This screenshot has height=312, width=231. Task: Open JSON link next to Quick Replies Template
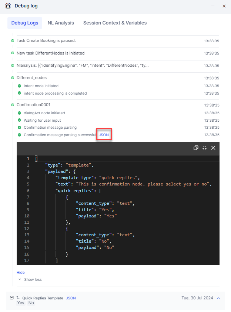71,298
